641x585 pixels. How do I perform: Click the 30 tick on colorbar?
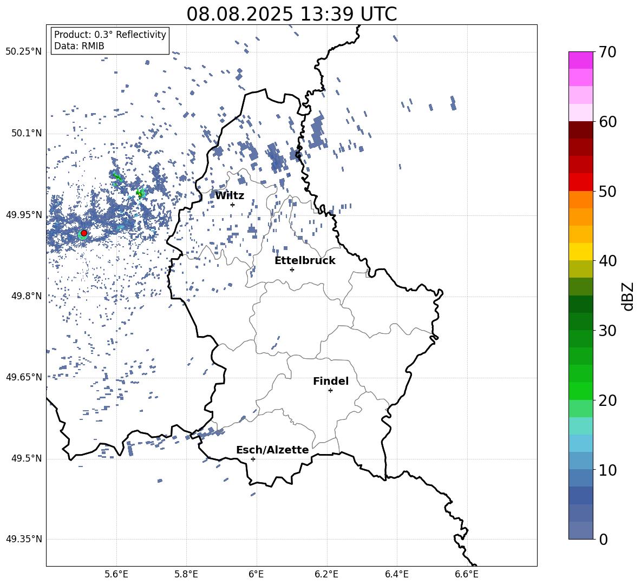(607, 331)
